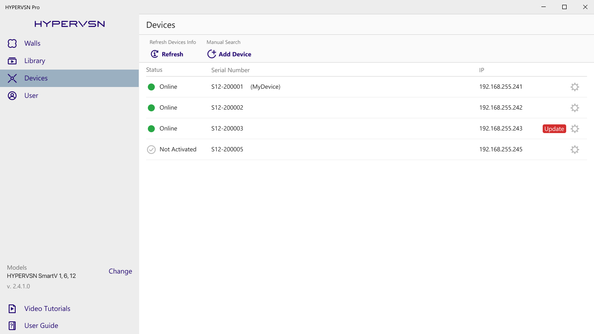Image resolution: width=594 pixels, height=334 pixels.
Task: Click the Add Device plus icon
Action: click(211, 54)
